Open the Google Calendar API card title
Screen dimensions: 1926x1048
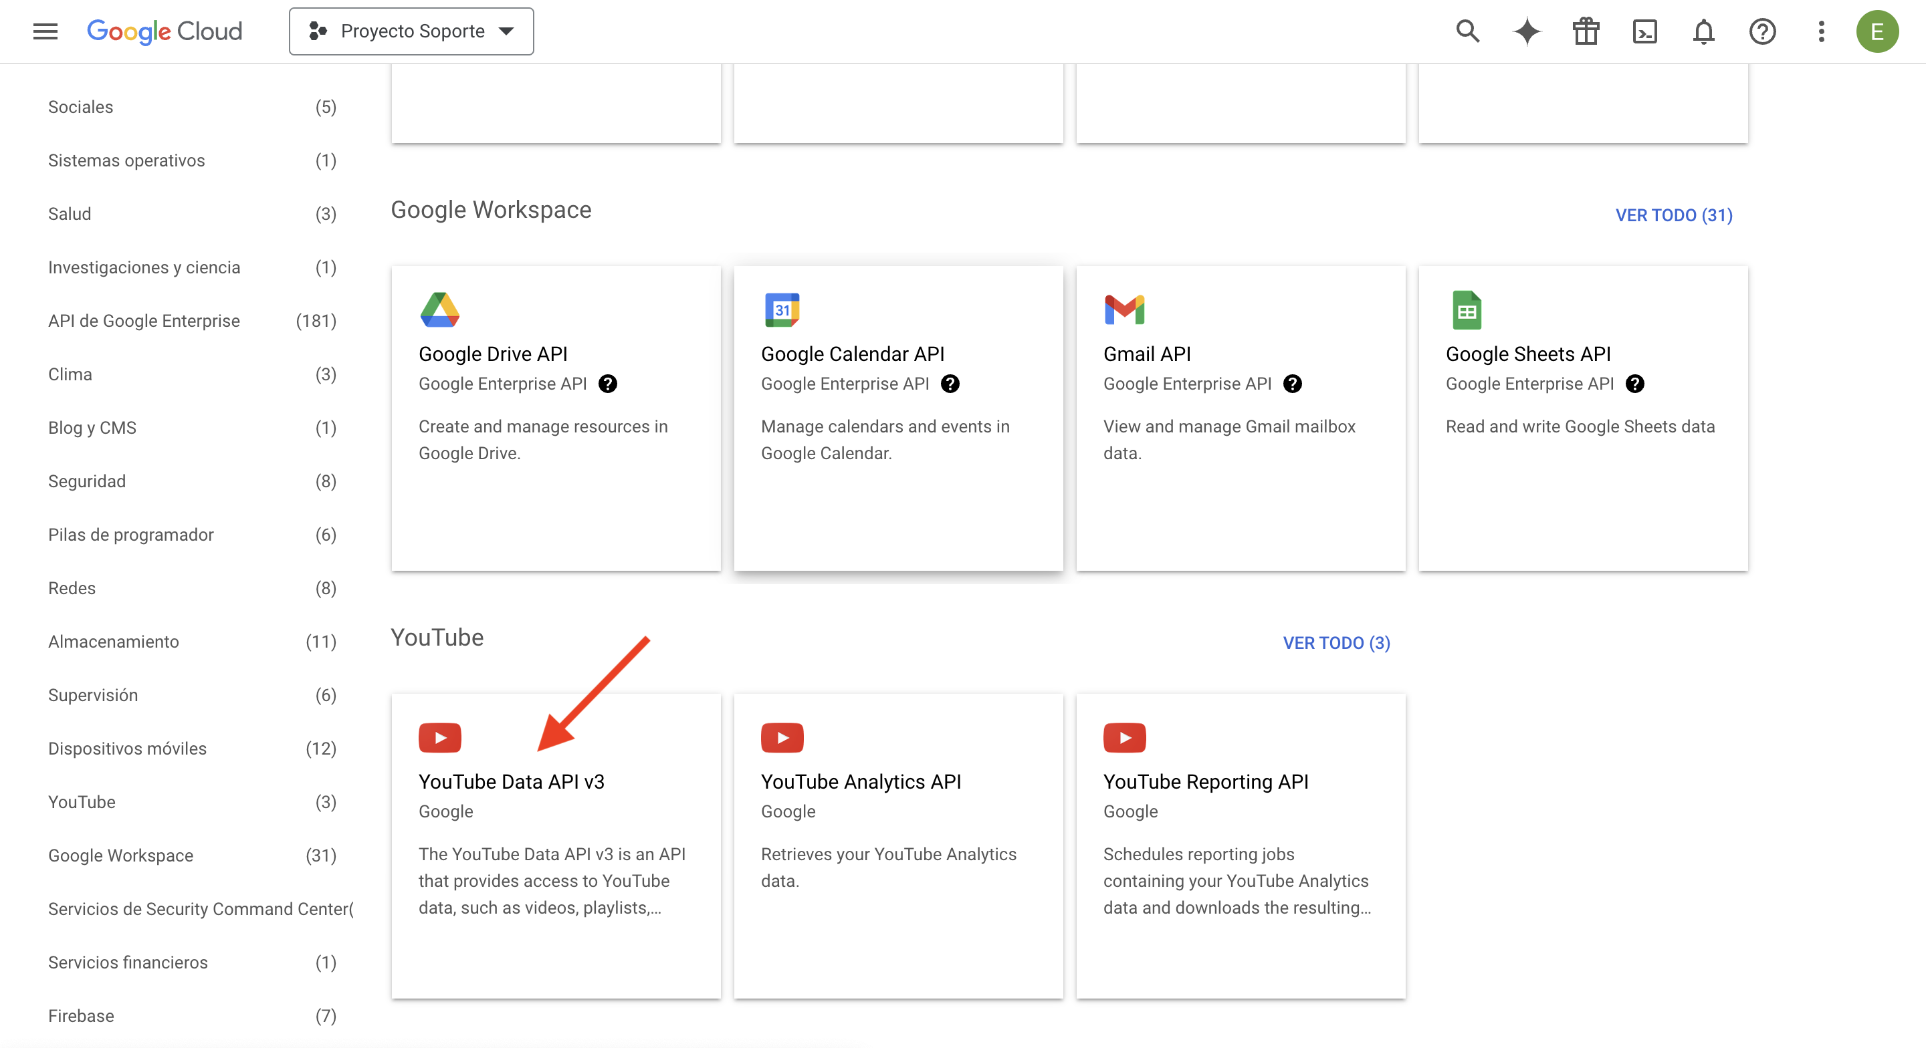tap(853, 354)
